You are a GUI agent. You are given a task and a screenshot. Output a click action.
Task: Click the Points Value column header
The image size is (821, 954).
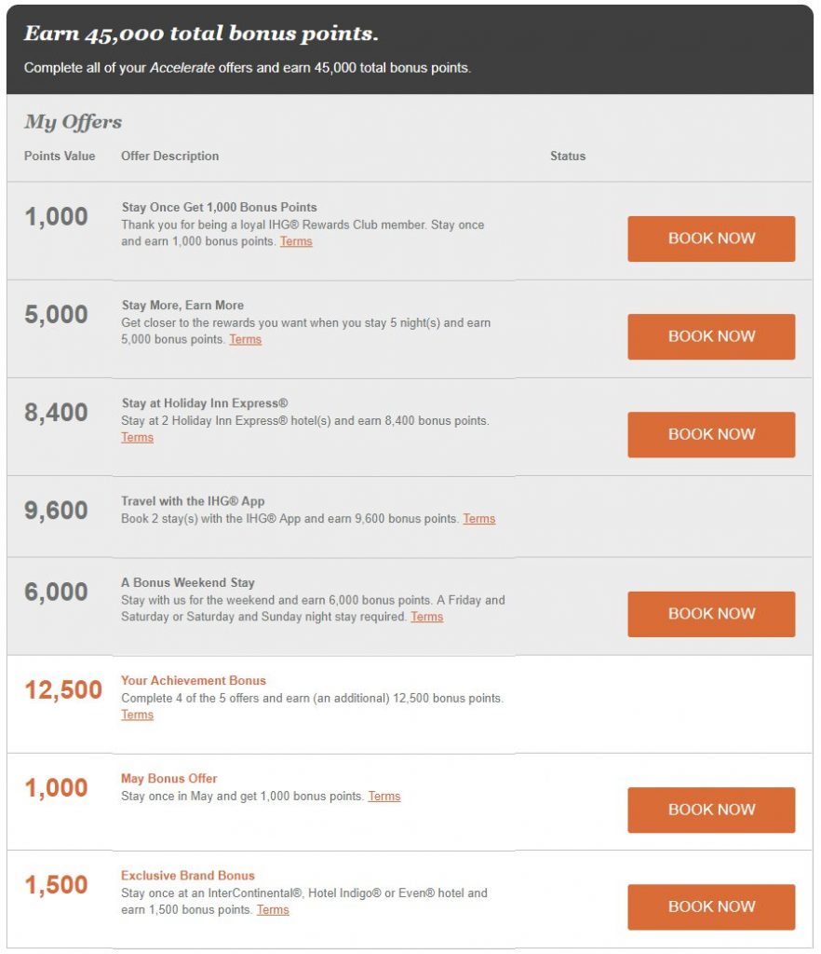pos(60,157)
